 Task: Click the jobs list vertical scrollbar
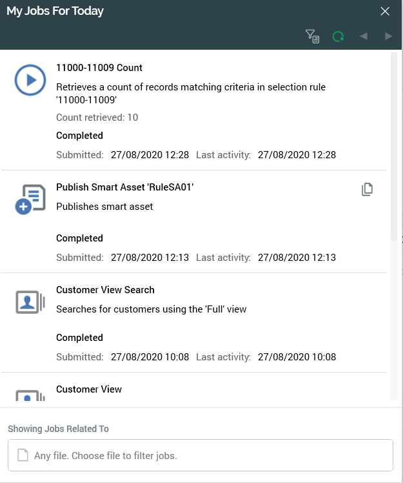tap(395, 149)
